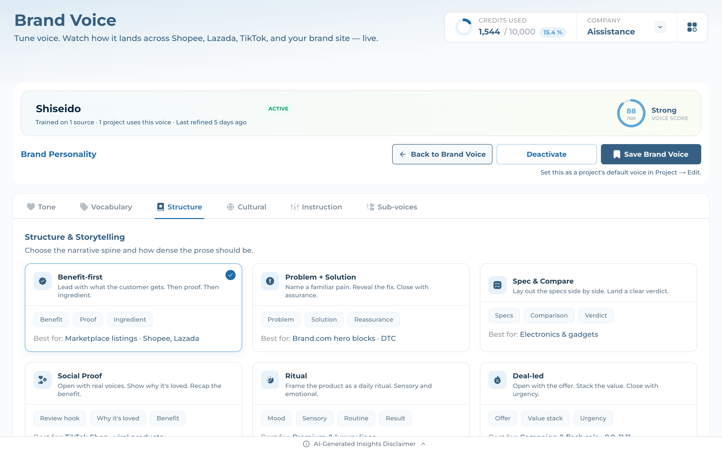Open the Structure tab

click(x=179, y=207)
